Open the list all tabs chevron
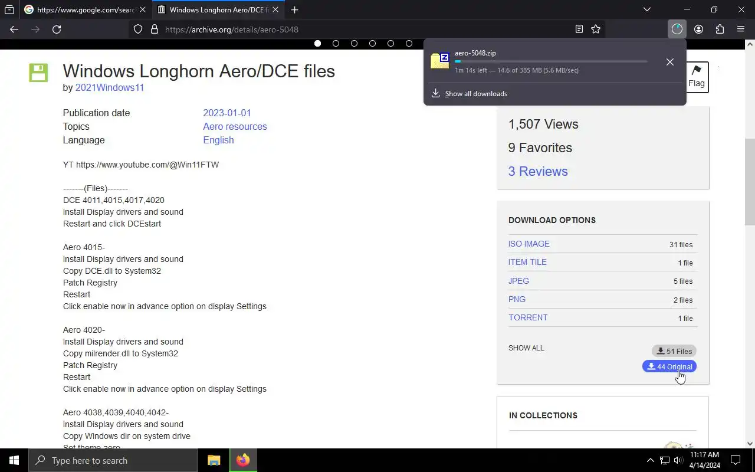755x472 pixels. [x=647, y=9]
